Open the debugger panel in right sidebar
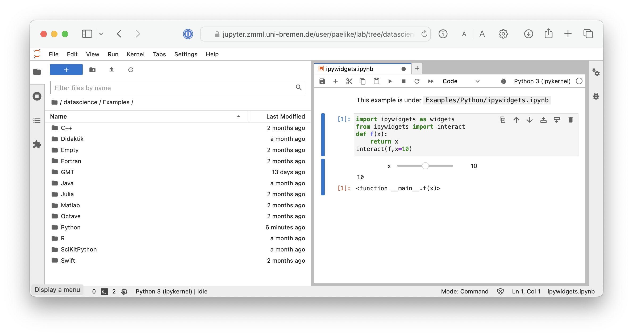The width and height of the screenshot is (633, 336). point(596,96)
